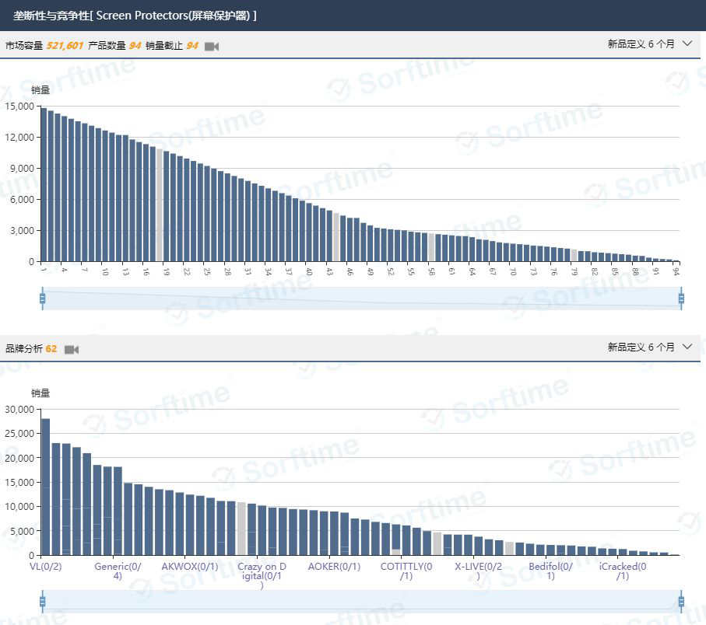
Task: Select the VL(0/2) brand label
Action: click(45, 567)
